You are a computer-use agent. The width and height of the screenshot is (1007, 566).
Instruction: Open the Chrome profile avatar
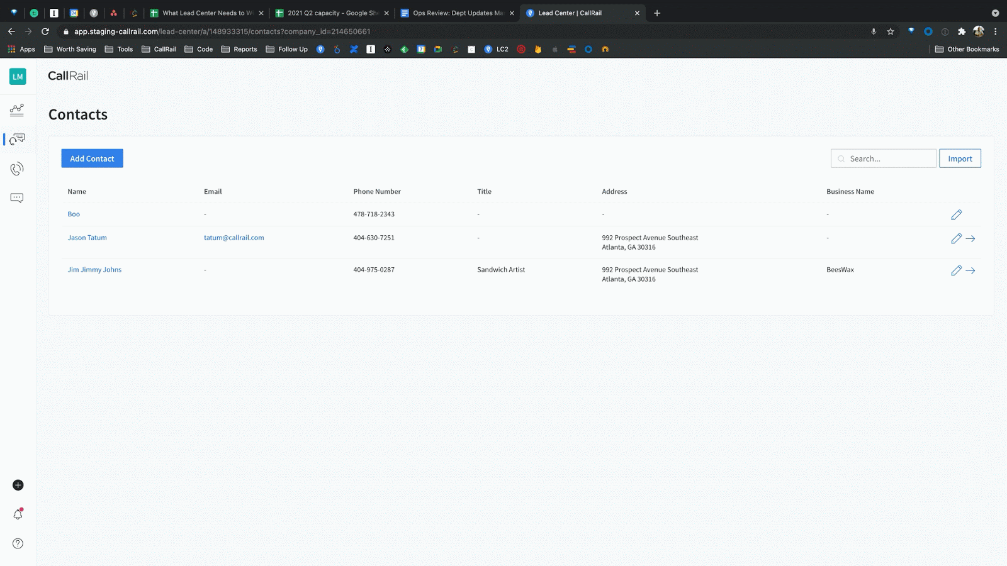pyautogui.click(x=979, y=31)
